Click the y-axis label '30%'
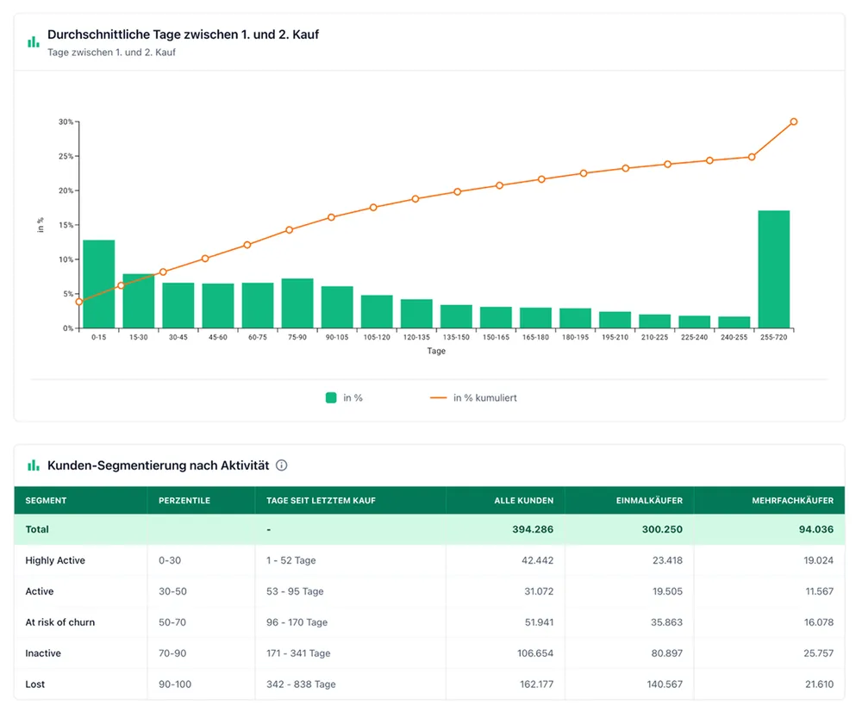The width and height of the screenshot is (862, 712). (x=66, y=122)
